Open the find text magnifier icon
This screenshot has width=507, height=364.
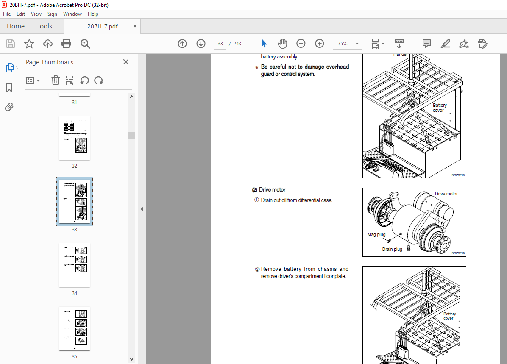tap(85, 44)
